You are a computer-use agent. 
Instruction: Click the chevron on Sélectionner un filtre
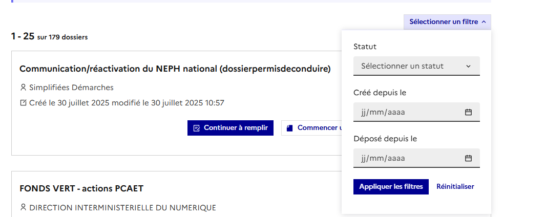coord(484,22)
